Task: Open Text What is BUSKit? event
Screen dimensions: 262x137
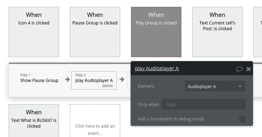Action: coord(34,121)
